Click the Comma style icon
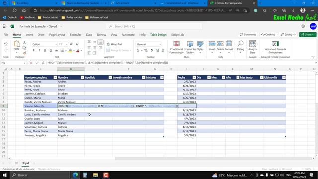318x179 pixels. (152, 50)
